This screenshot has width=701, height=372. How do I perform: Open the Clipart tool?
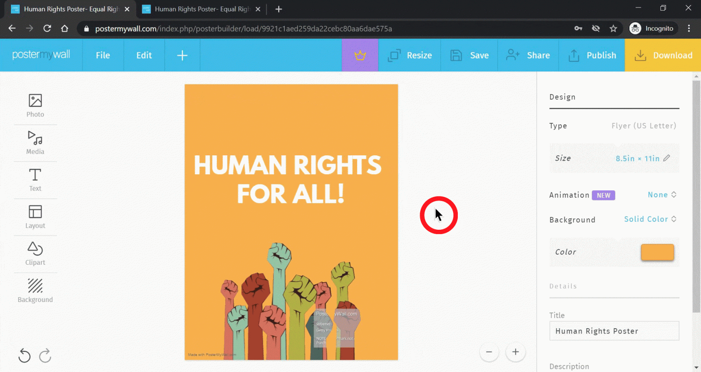(35, 254)
